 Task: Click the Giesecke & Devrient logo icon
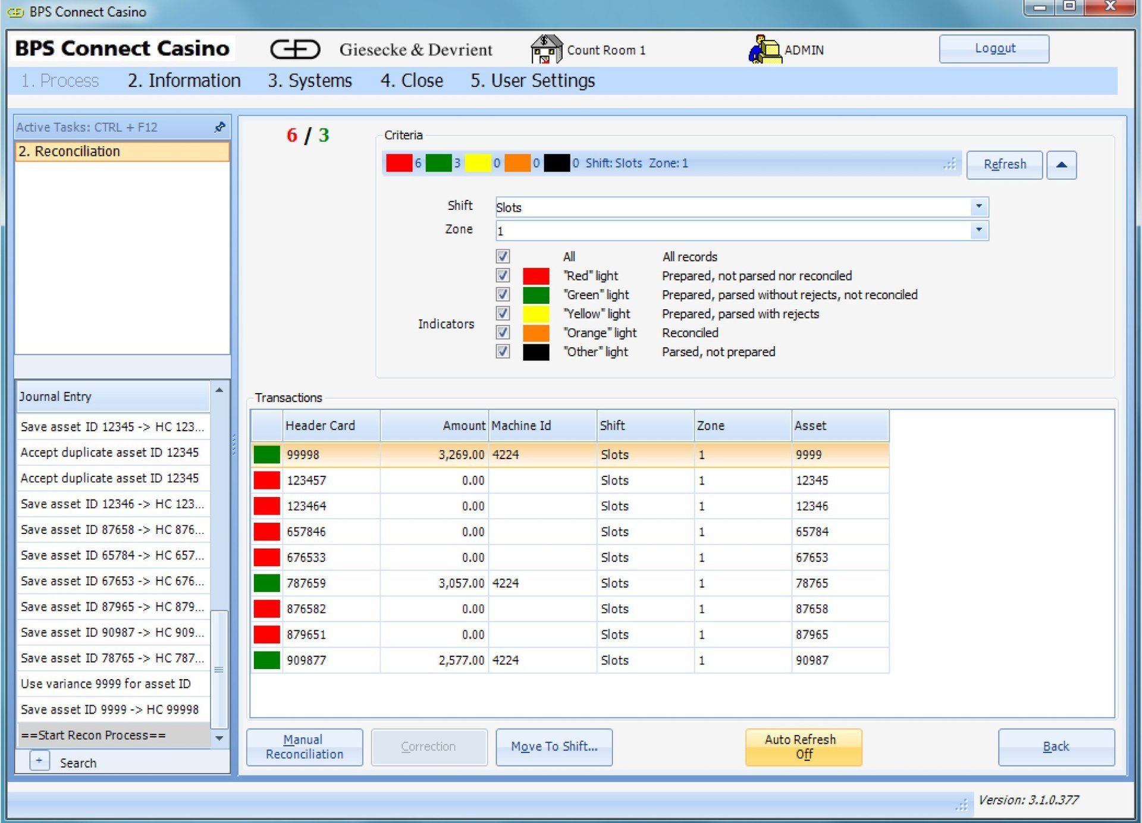pyautogui.click(x=295, y=49)
